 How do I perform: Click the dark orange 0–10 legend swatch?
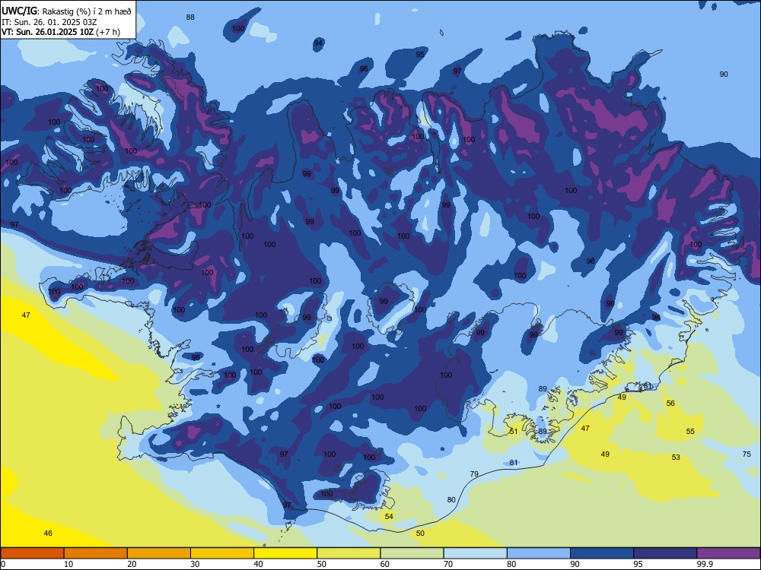pyautogui.click(x=32, y=553)
